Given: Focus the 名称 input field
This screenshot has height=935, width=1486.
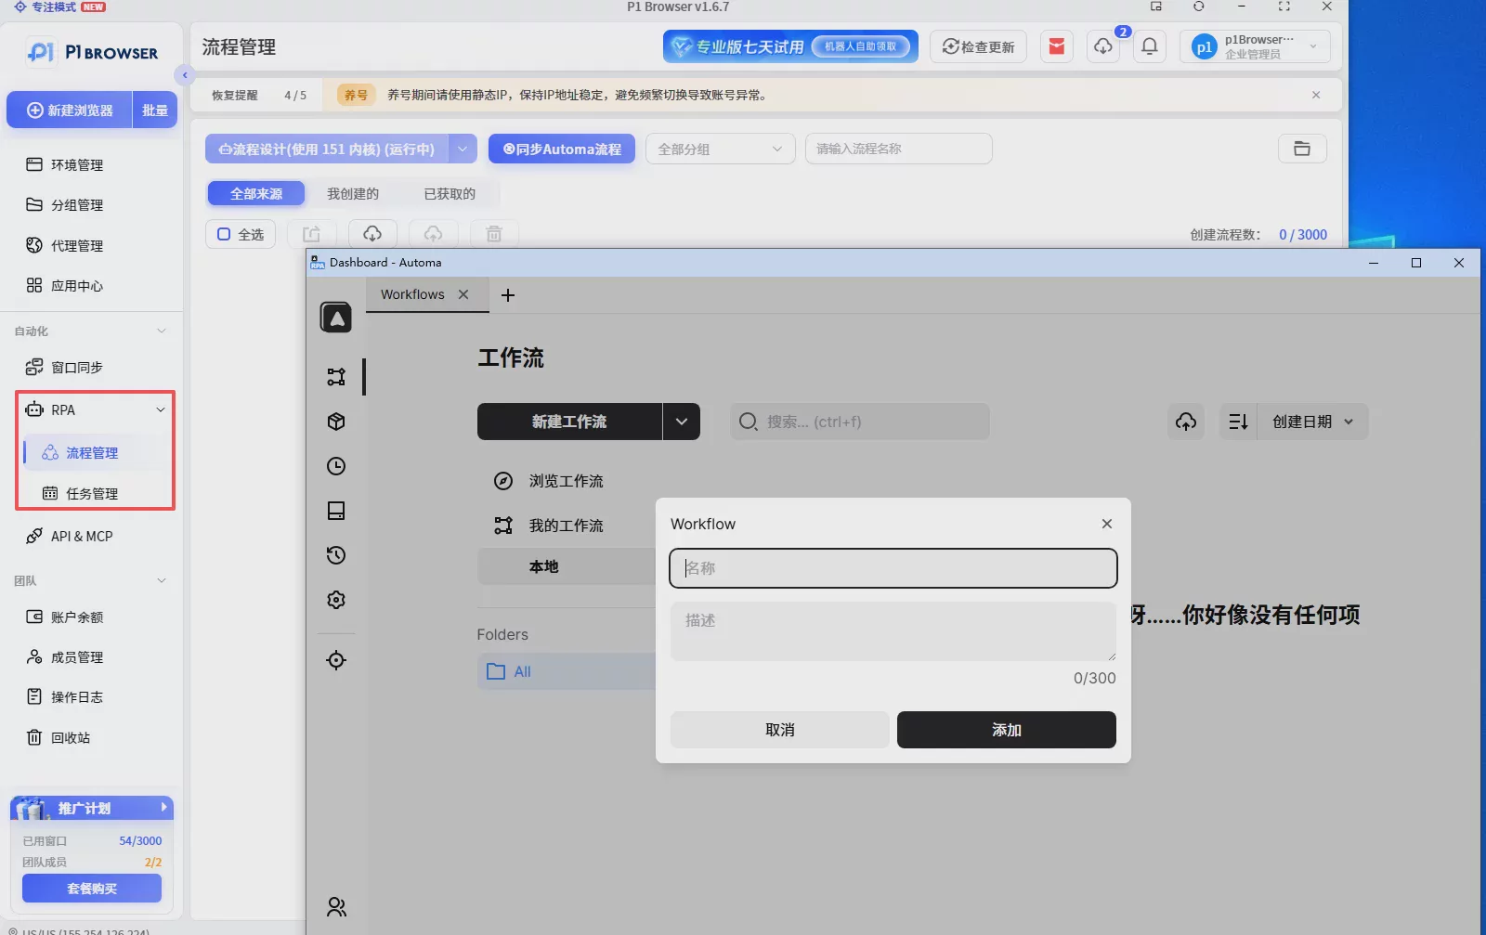Looking at the screenshot, I should click(893, 568).
